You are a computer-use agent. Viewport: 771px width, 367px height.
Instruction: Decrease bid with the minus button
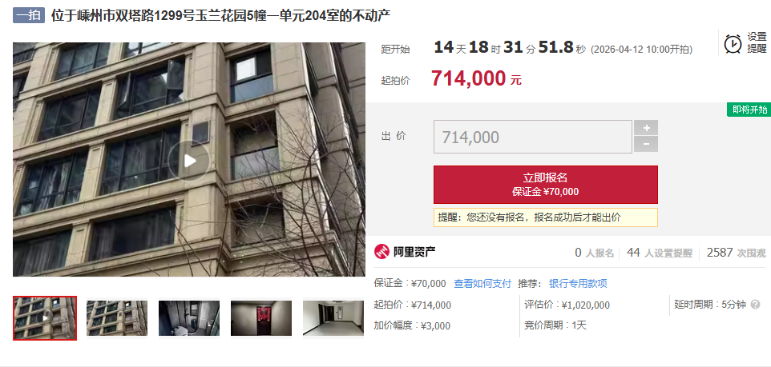pyautogui.click(x=646, y=144)
